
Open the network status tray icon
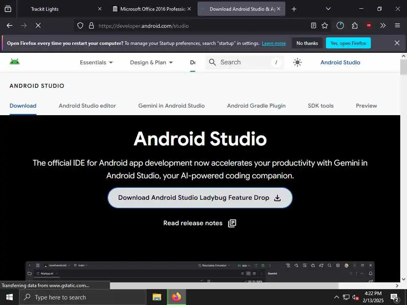[x=346, y=297]
